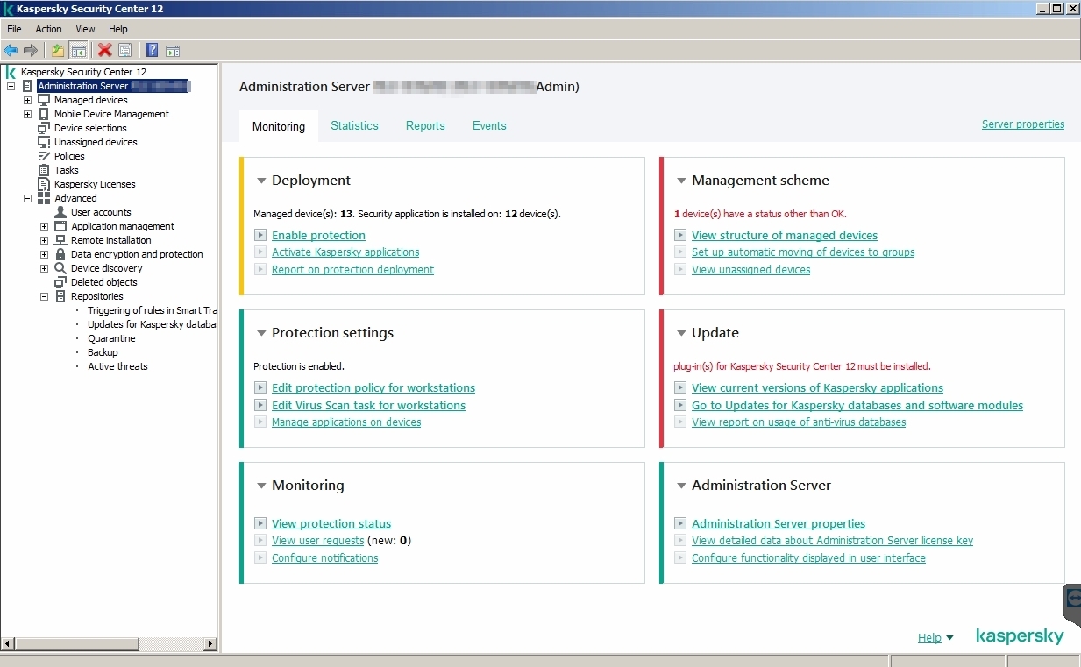The height and width of the screenshot is (667, 1081).
Task: Click the User accounts person icon
Action: click(60, 212)
